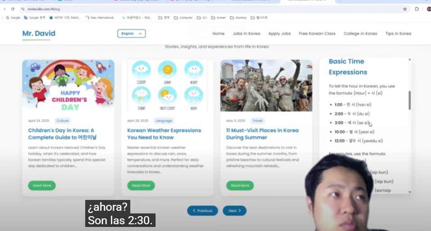This screenshot has width=431, height=231.
Task: Click the mud festival photo thumbnail
Action: pyautogui.click(x=266, y=86)
